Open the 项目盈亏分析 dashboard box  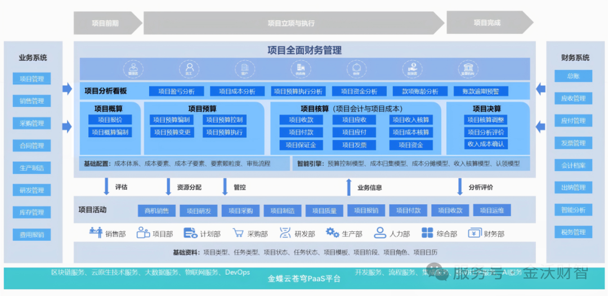pos(176,91)
